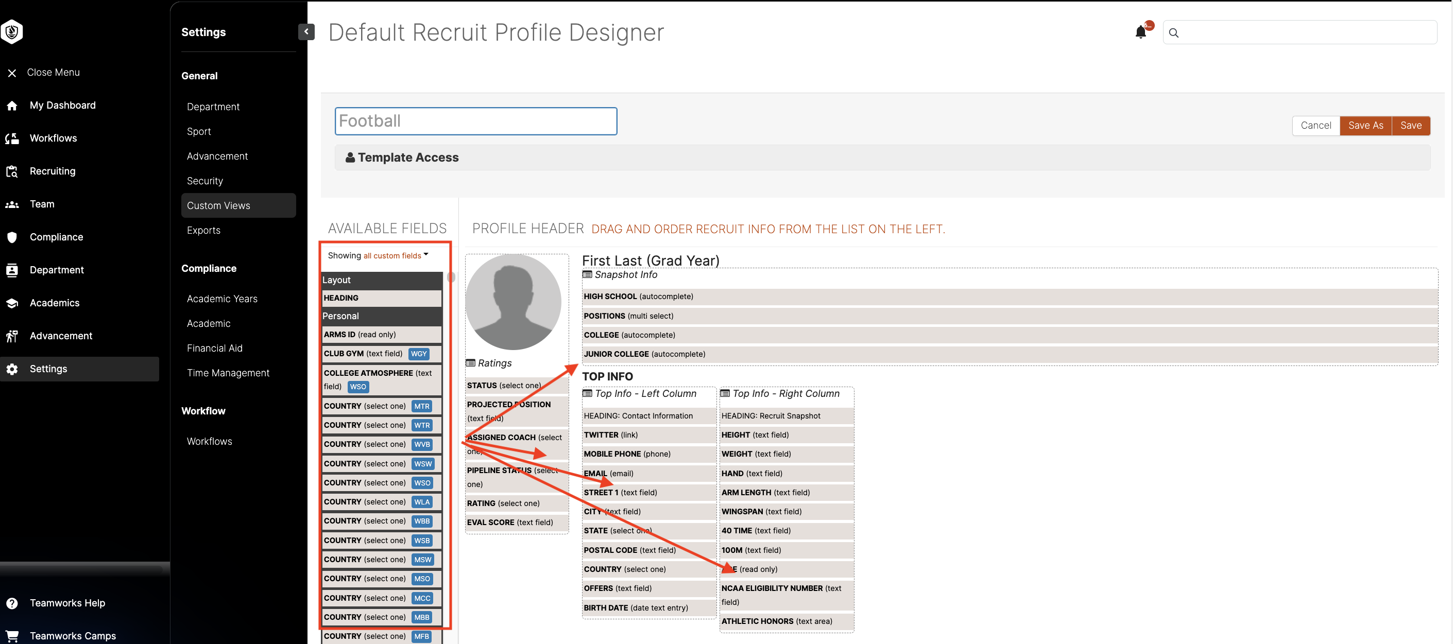
Task: Open notifications bell icon
Action: [1140, 32]
